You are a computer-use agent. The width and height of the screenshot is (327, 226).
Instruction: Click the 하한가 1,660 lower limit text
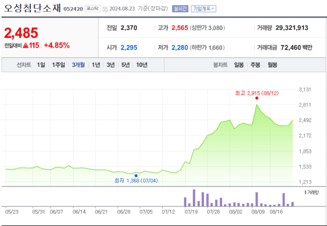pos(207,48)
